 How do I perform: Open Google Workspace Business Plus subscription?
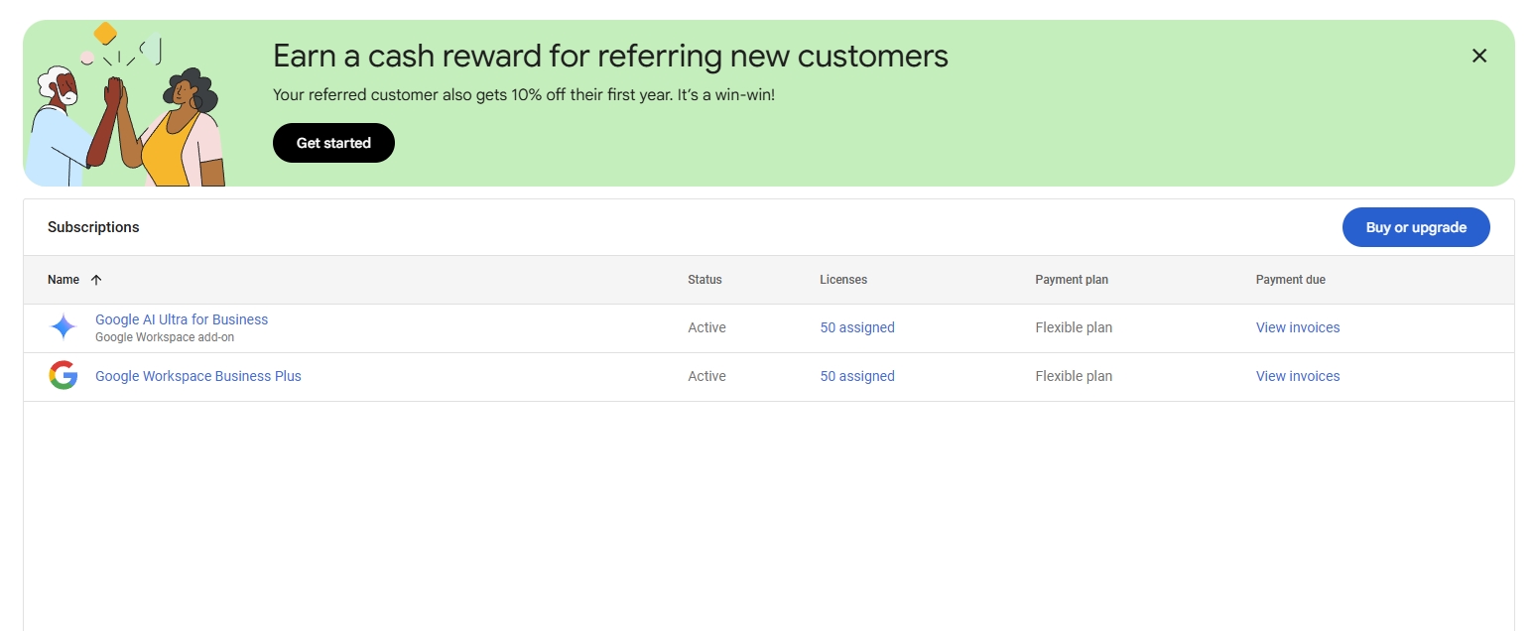point(198,376)
